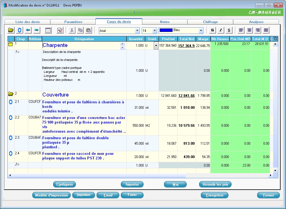The image size is (286, 209).
Task: Click the blue circle item toolbar icon
Action: (19, 30)
